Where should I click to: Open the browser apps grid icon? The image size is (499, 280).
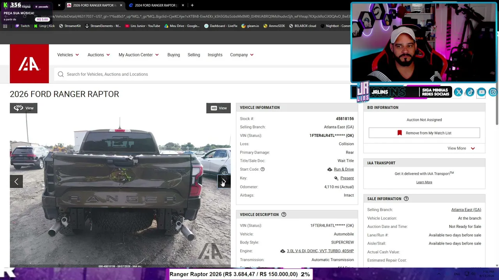pyautogui.click(x=5, y=26)
